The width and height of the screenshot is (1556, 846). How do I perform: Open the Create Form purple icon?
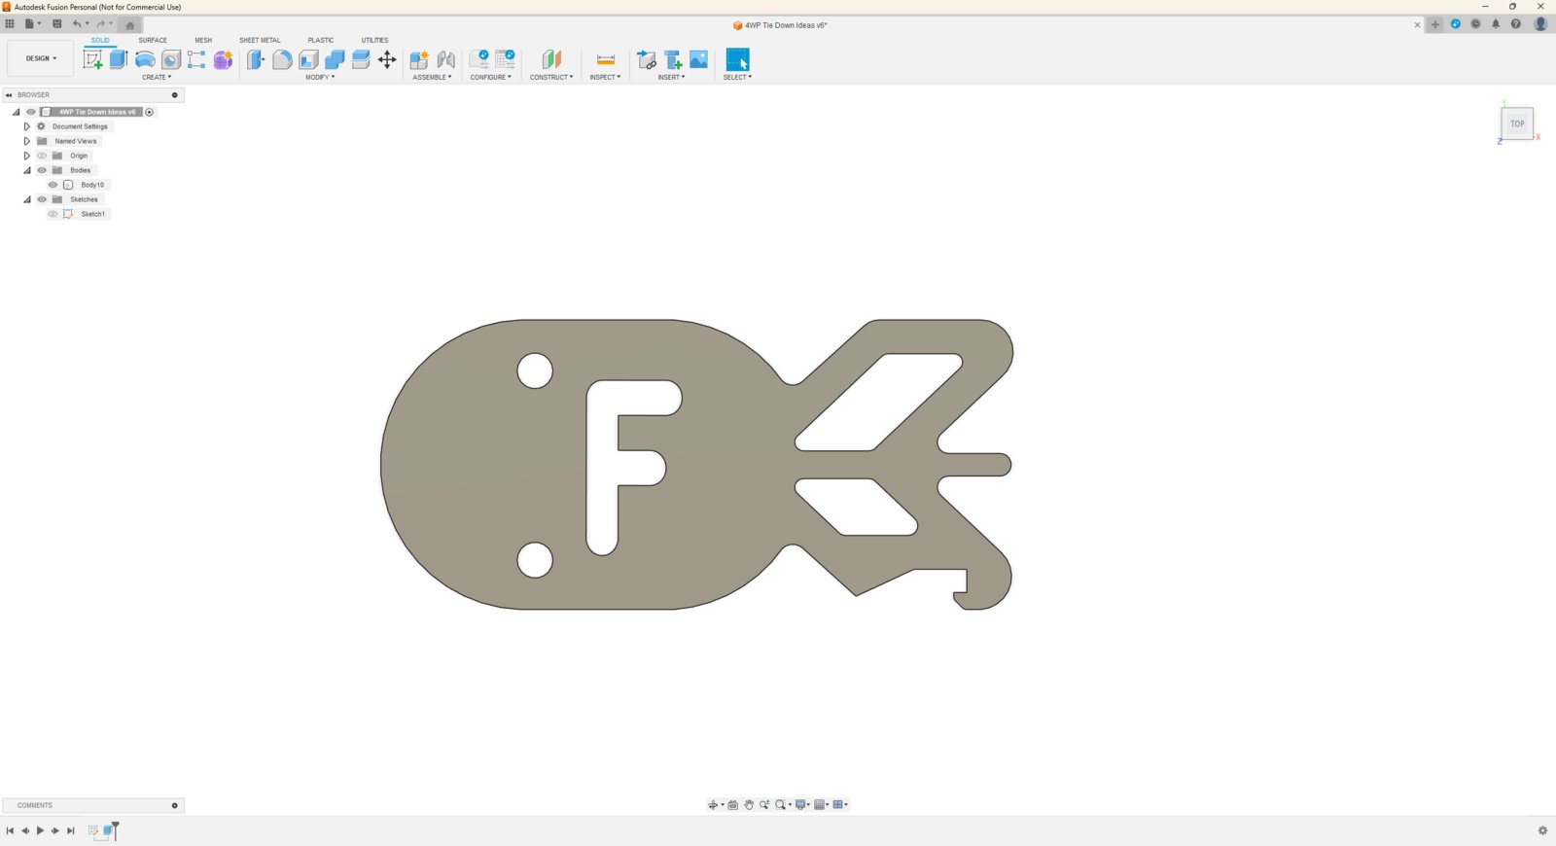[223, 59]
